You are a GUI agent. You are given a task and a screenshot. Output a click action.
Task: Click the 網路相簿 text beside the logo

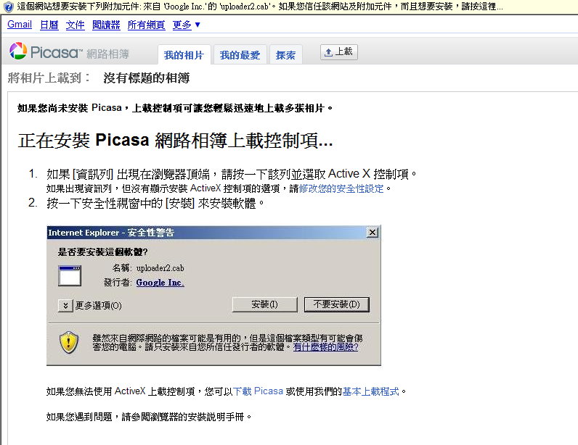pos(107,54)
